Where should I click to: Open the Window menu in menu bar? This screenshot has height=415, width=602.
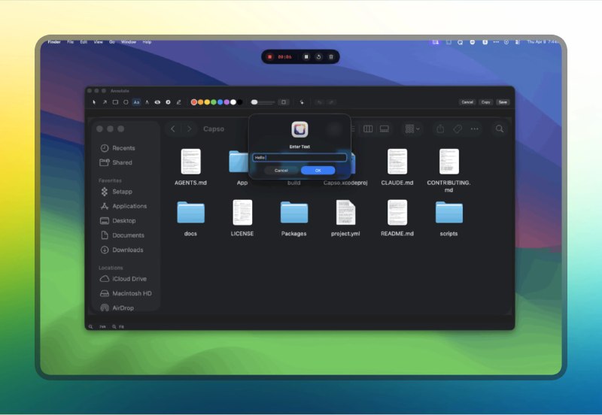(x=129, y=42)
